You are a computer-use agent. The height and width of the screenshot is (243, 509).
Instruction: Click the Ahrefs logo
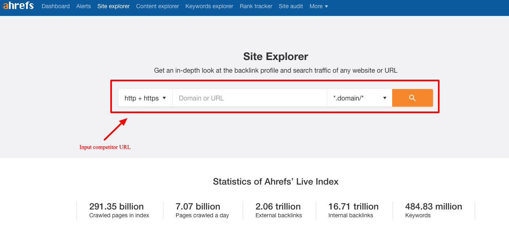tap(18, 6)
